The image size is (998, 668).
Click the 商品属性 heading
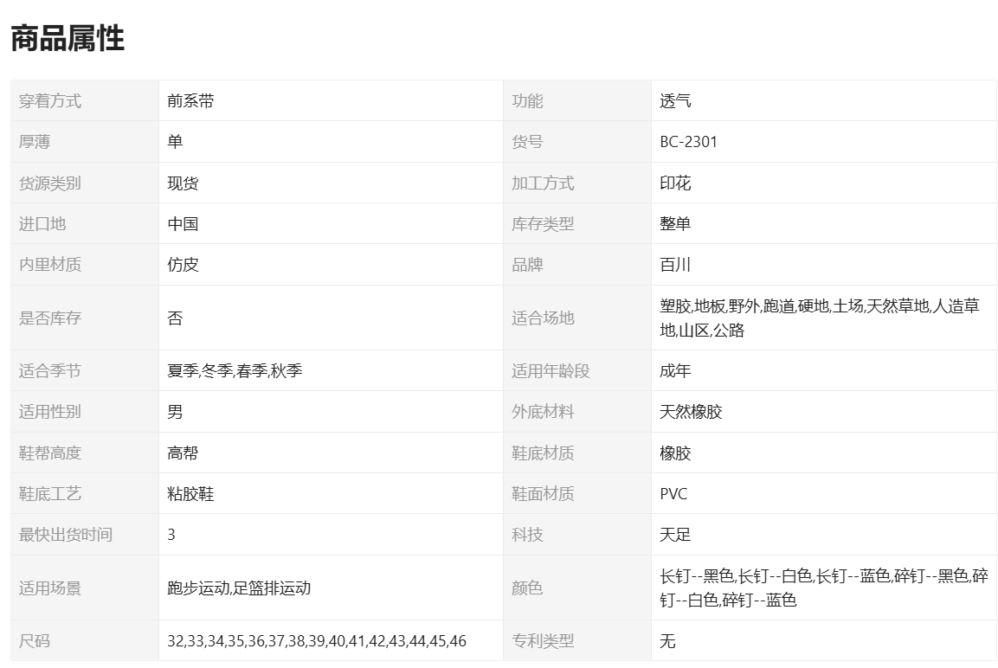point(68,39)
